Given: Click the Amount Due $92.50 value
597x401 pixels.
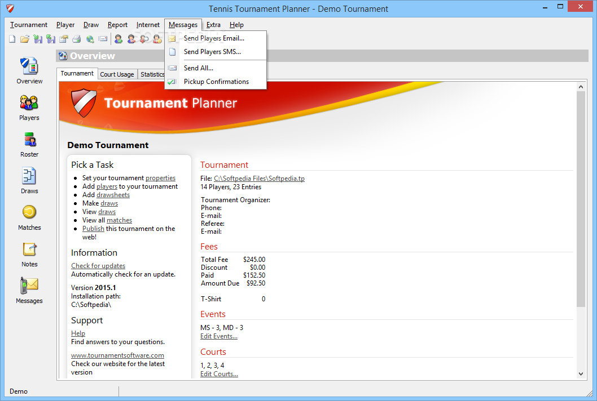Looking at the screenshot, I should (x=256, y=283).
